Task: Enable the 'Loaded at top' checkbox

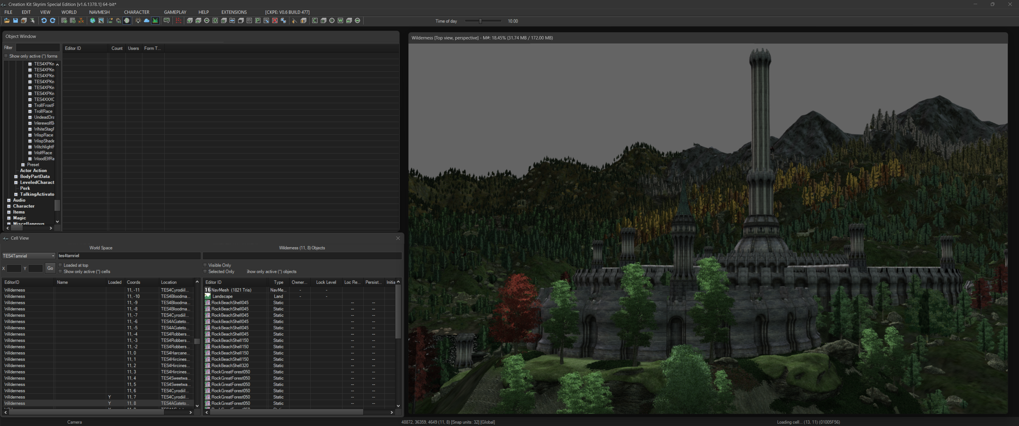Action: point(60,265)
